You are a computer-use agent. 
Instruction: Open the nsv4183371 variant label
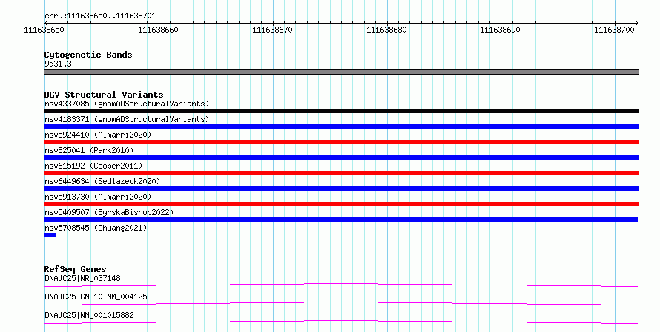(x=127, y=119)
